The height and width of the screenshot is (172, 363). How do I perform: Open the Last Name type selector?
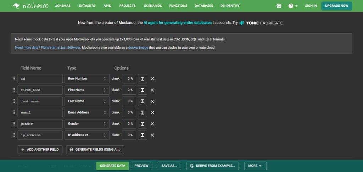pyautogui.click(x=87, y=101)
